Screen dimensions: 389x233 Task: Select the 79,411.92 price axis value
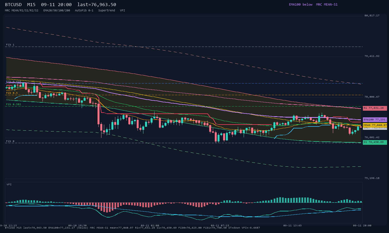[x=372, y=56]
